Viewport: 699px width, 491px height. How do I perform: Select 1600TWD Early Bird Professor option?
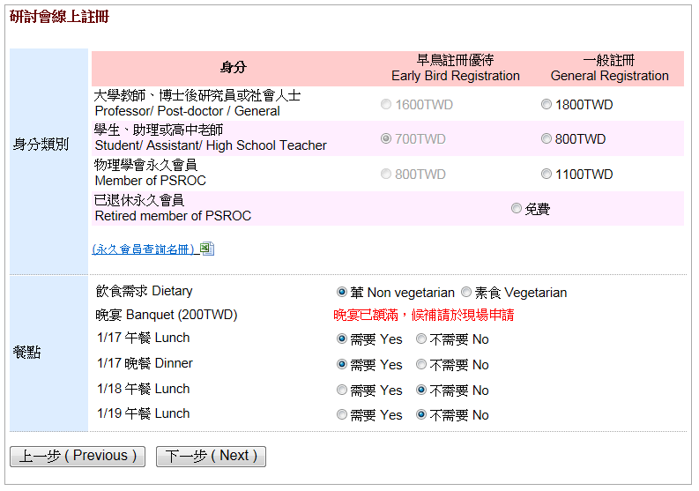tap(386, 105)
